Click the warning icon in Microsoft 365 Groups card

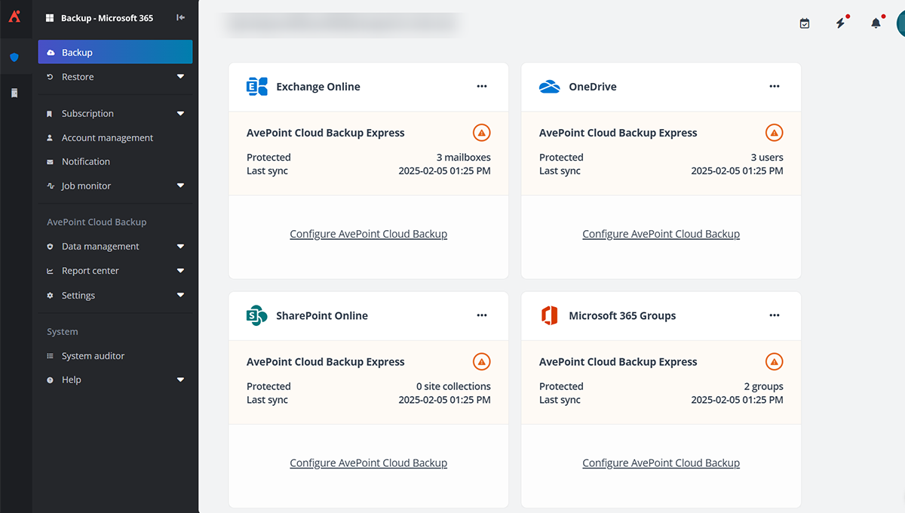point(775,362)
